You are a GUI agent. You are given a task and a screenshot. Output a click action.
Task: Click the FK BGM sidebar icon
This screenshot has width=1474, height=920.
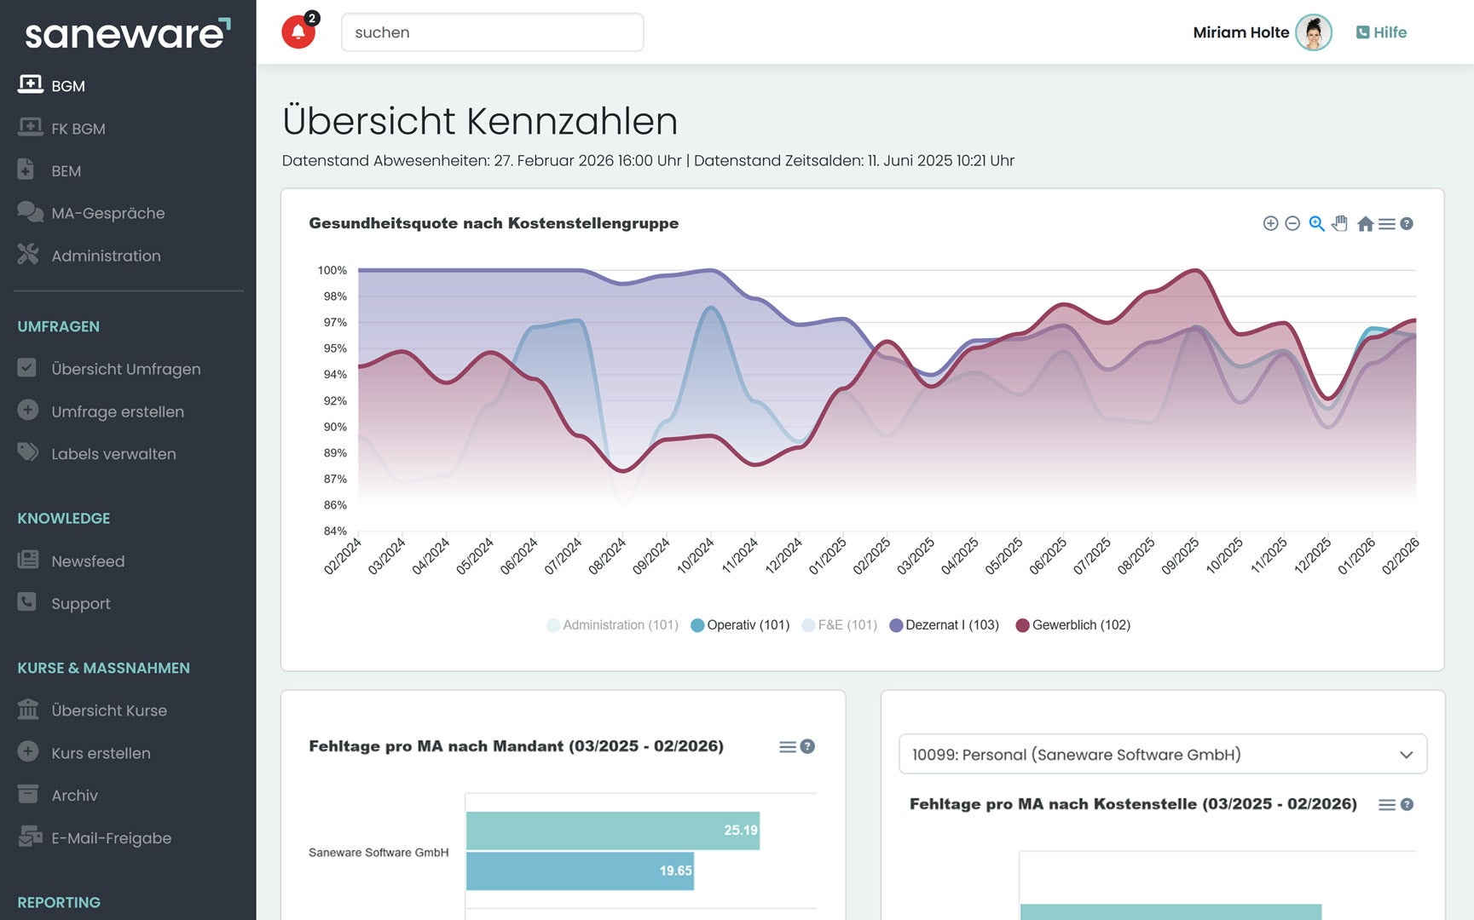coord(30,127)
